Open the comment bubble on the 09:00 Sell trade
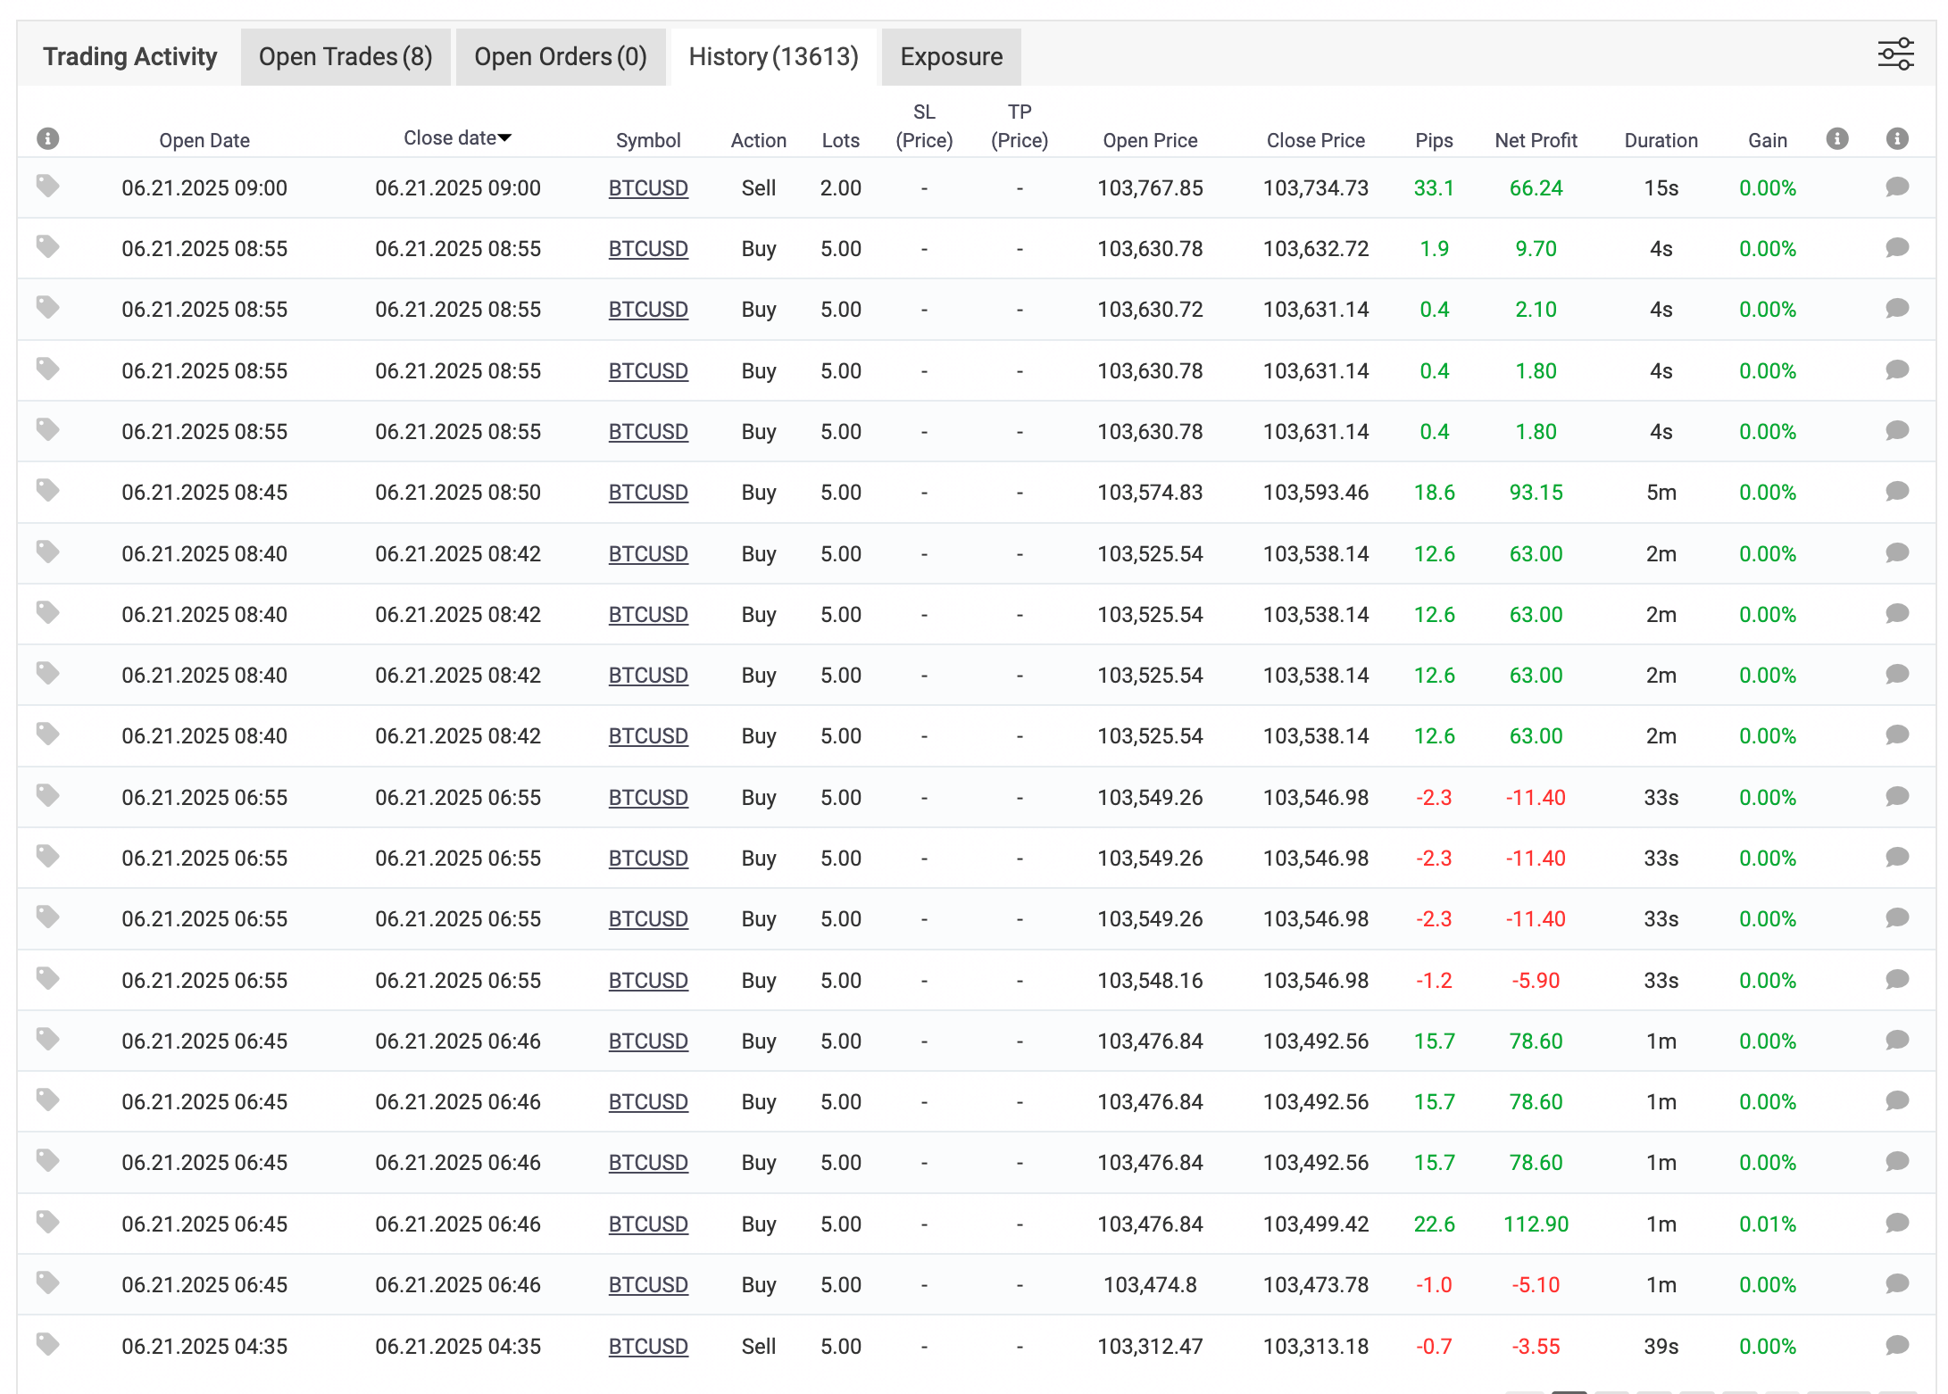Image resolution: width=1948 pixels, height=1394 pixels. coord(1897,187)
